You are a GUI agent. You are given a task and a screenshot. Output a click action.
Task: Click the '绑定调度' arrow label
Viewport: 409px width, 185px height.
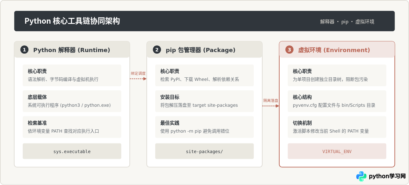click(x=138, y=73)
